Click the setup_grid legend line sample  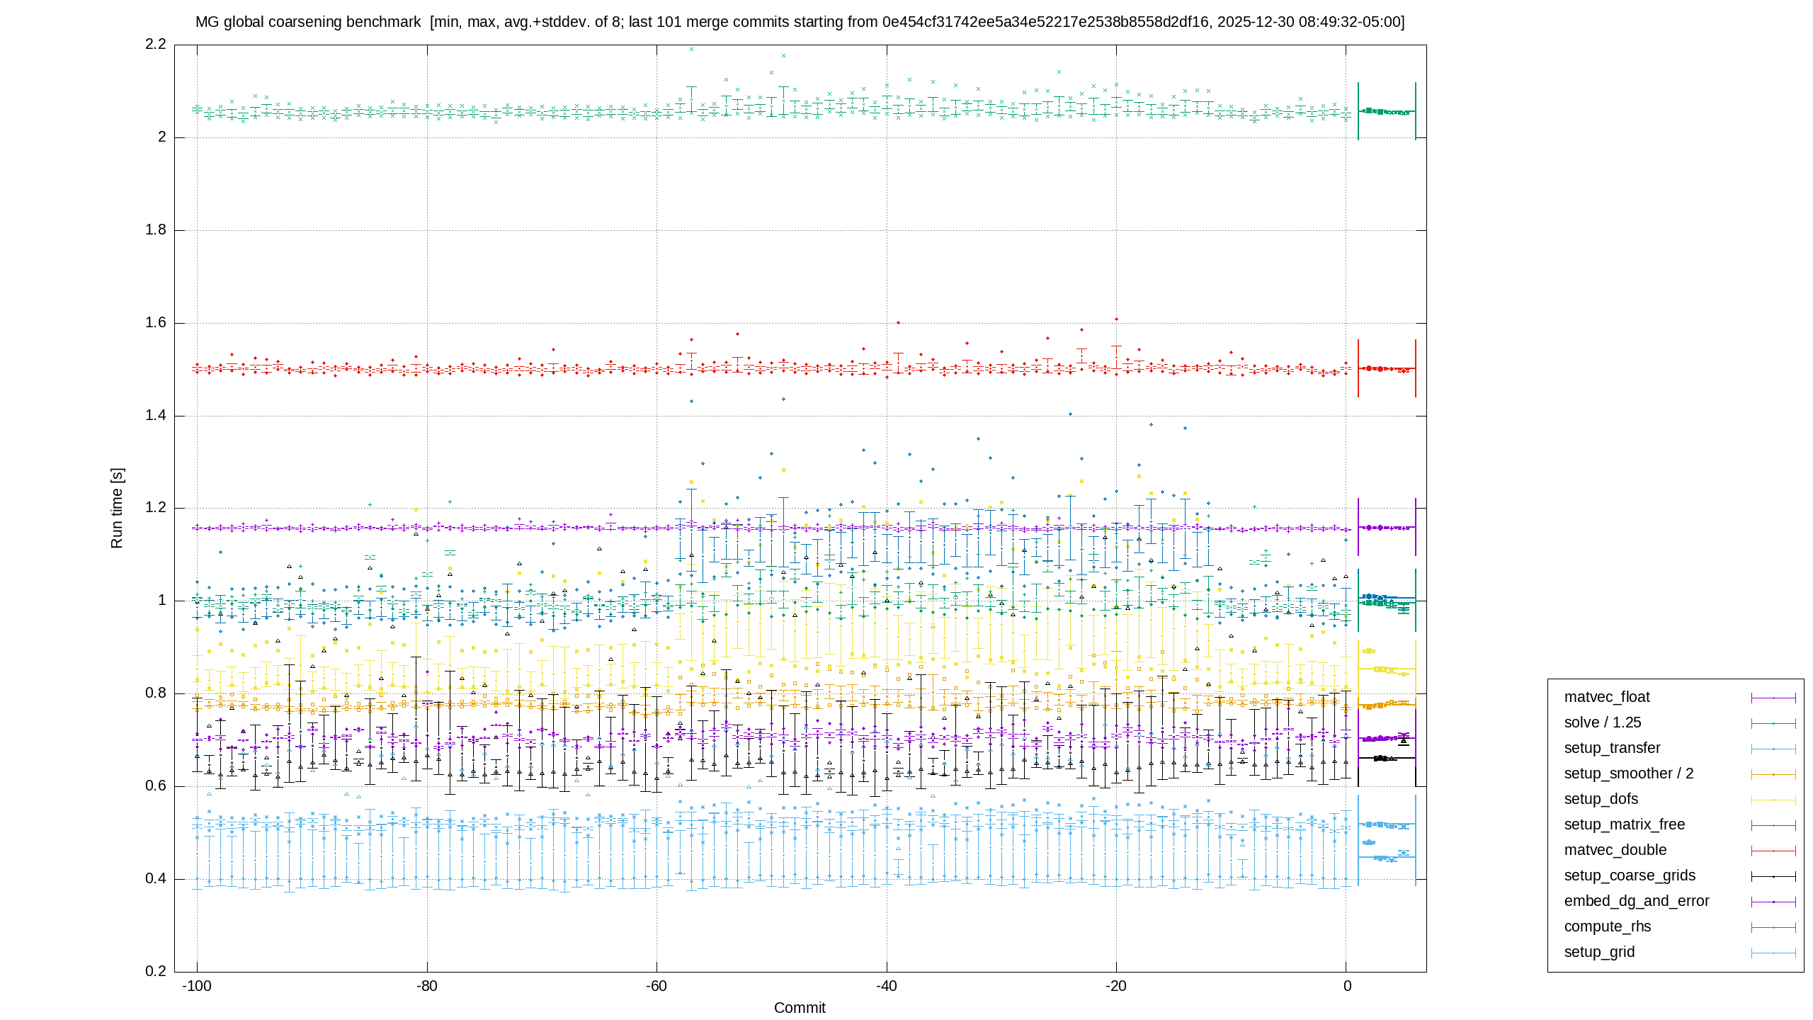(1773, 953)
